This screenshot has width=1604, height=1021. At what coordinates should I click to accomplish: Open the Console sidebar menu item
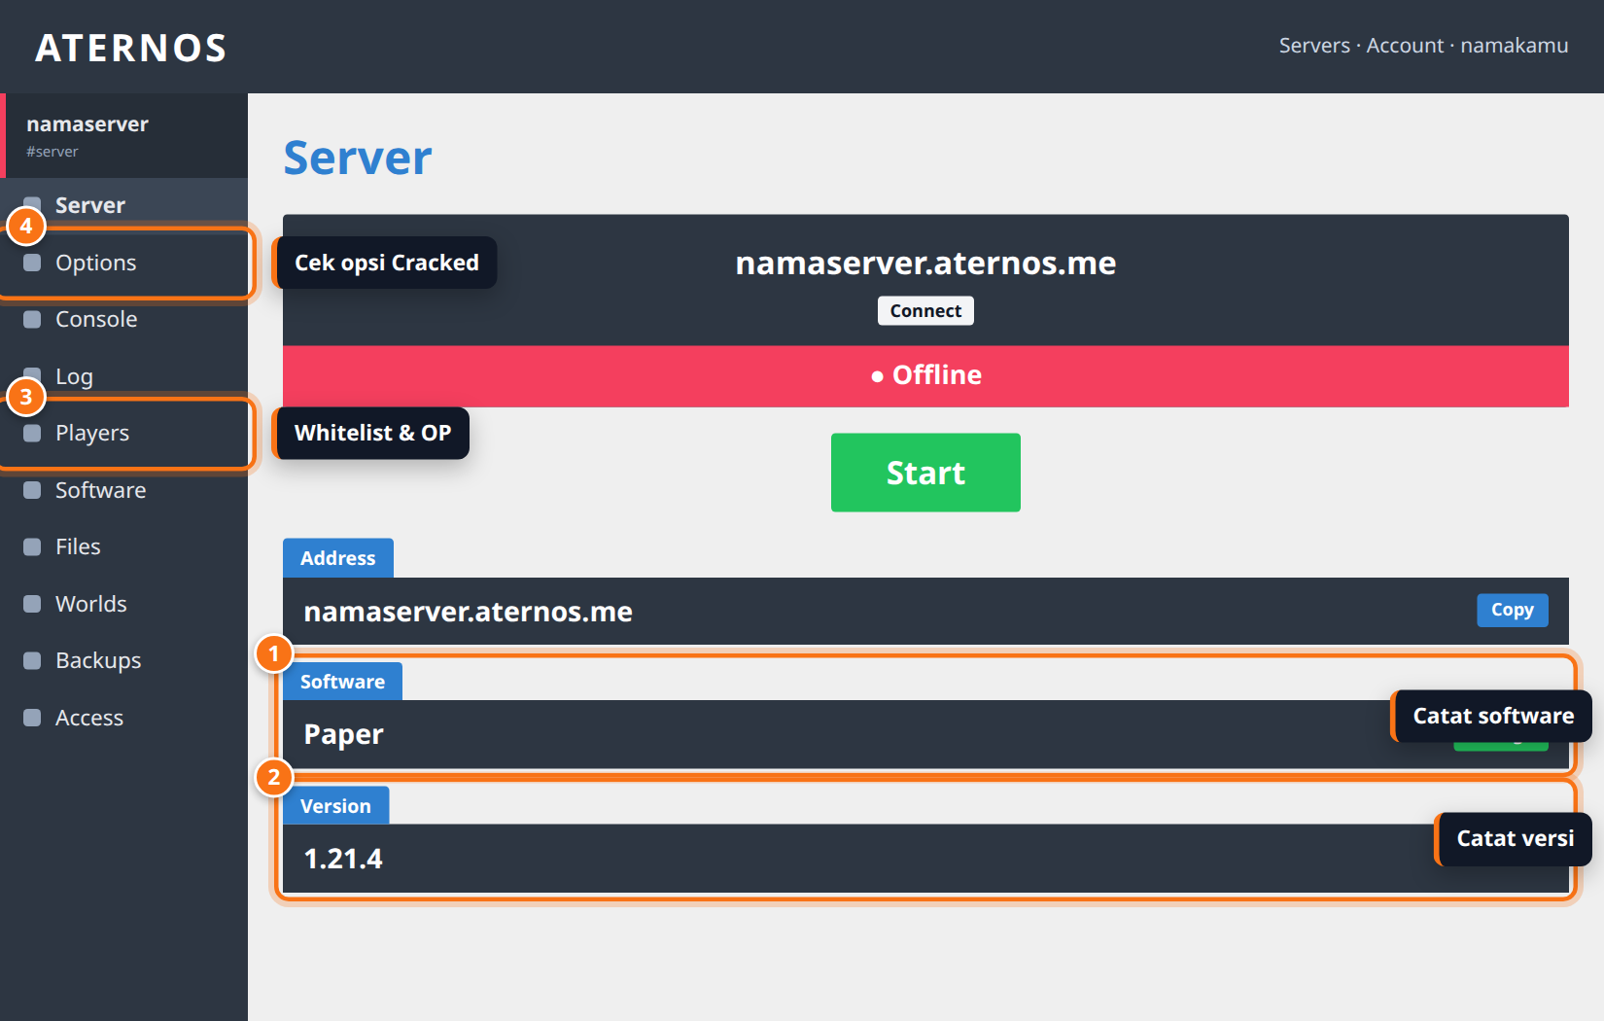point(123,319)
